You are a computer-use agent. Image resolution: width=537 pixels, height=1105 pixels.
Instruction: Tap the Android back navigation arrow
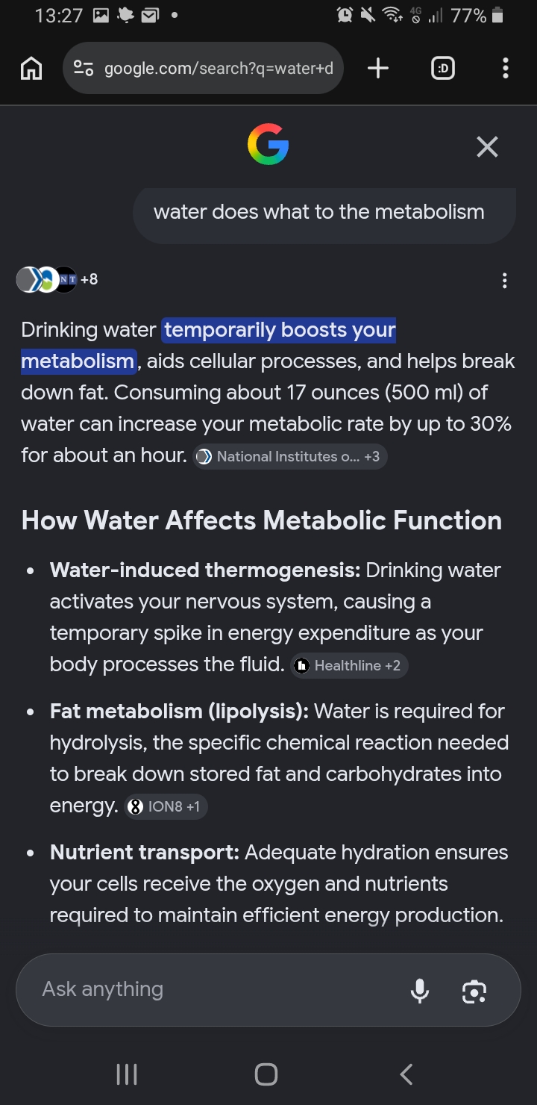[406, 1074]
